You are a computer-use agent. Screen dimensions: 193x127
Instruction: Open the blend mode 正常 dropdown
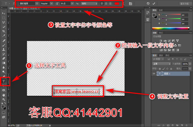click(x=161, y=64)
